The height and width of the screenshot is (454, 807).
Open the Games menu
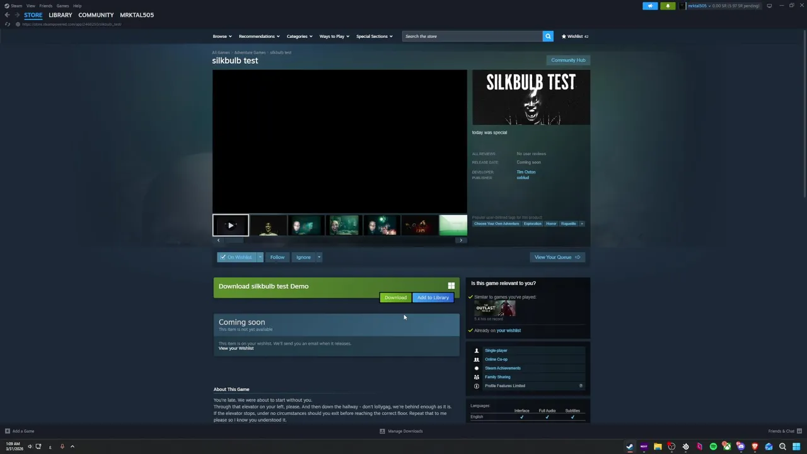pyautogui.click(x=62, y=6)
